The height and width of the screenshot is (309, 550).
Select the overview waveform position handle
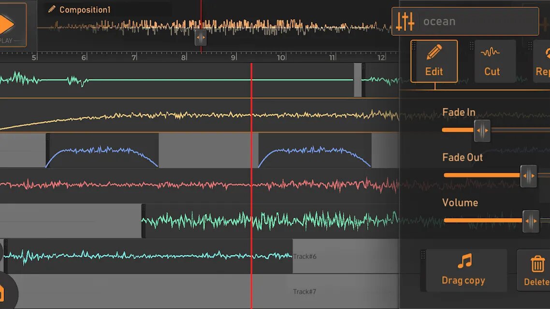[x=201, y=38]
